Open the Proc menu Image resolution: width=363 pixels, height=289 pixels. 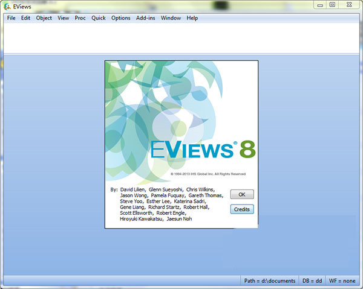[x=80, y=18]
